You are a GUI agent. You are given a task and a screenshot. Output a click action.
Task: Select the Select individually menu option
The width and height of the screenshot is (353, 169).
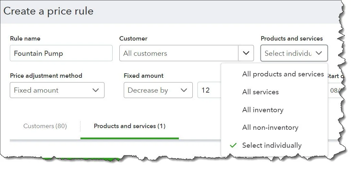(x=272, y=145)
